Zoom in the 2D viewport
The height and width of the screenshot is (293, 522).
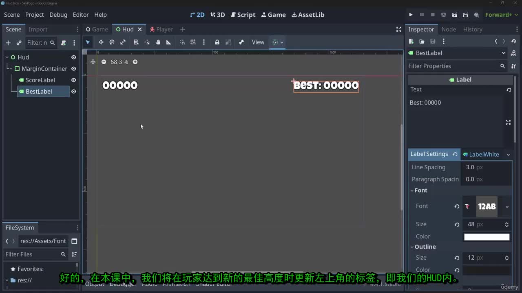[x=135, y=62]
